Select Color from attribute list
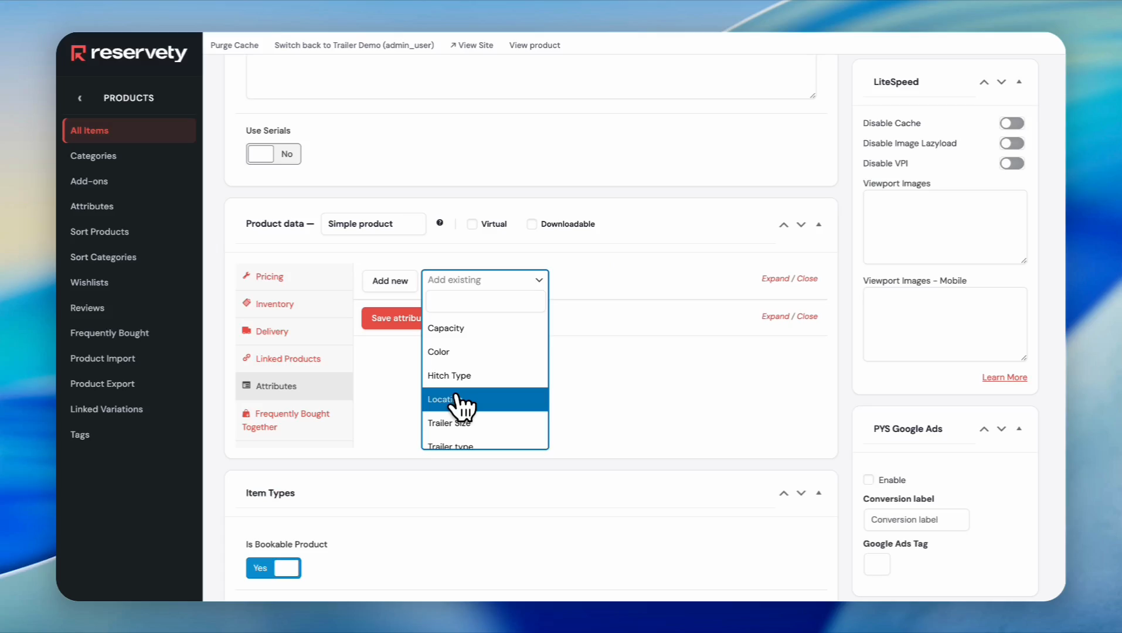The image size is (1122, 633). [x=485, y=352]
